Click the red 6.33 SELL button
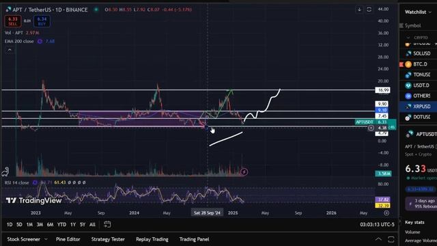 pyautogui.click(x=12, y=21)
